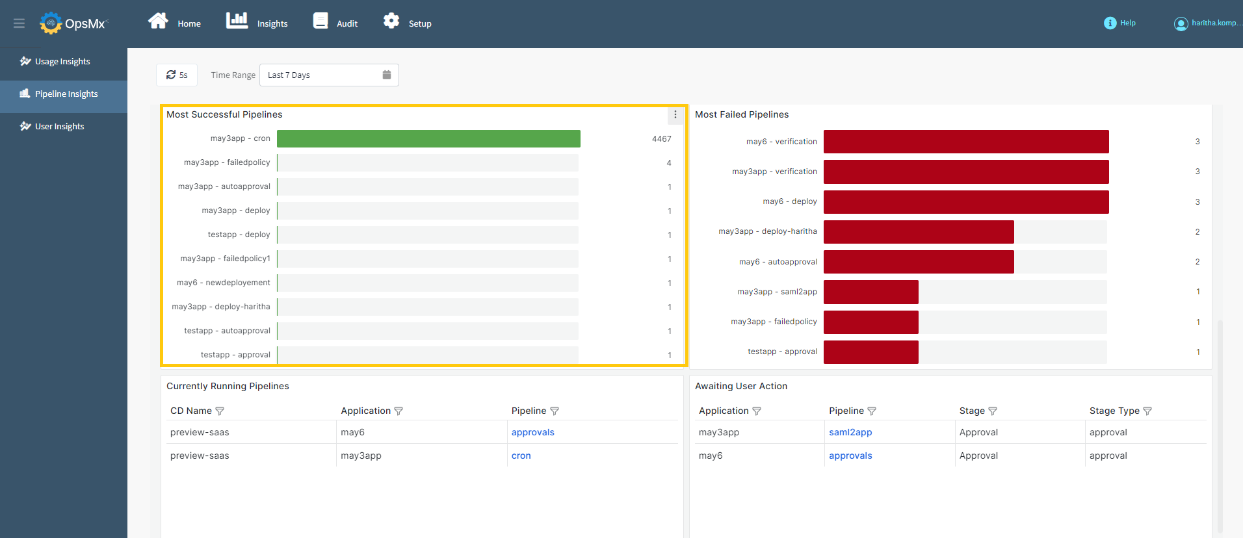Viewport: 1243px width, 538px height.
Task: Click the Home house icon
Action: [x=158, y=21]
